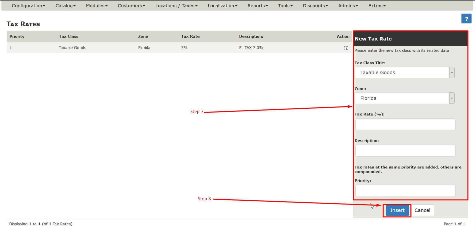Click the Priority column header

pyautogui.click(x=17, y=36)
